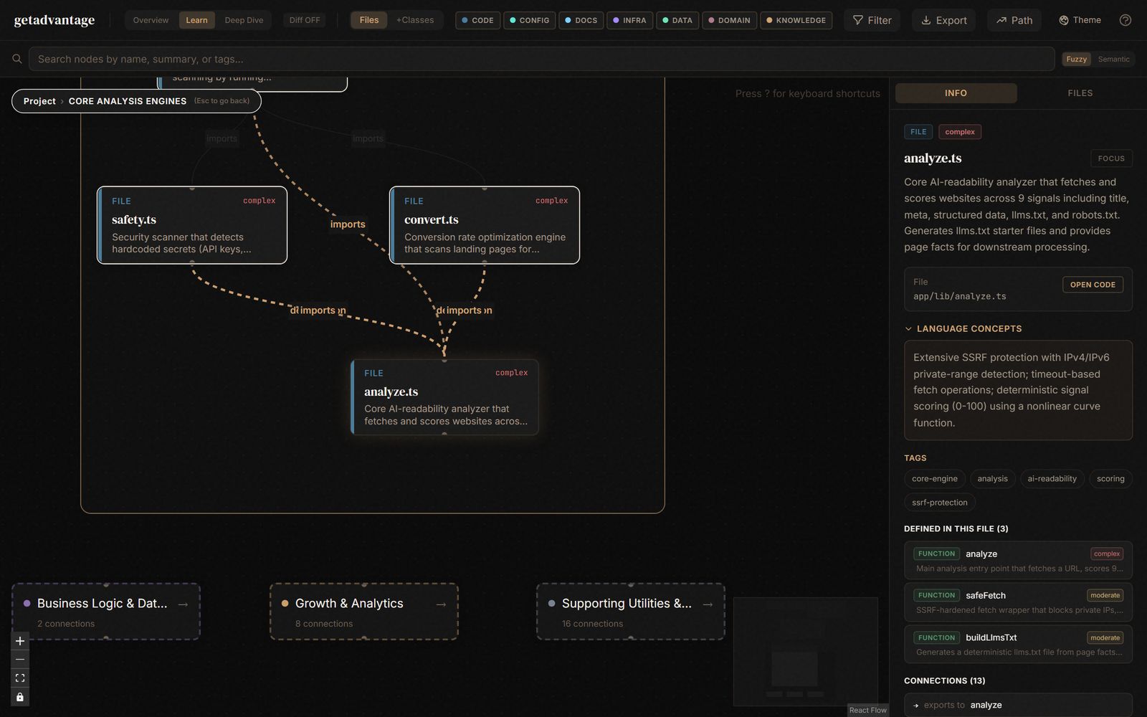
Task: Toggle the DOCS category filter
Action: click(581, 20)
